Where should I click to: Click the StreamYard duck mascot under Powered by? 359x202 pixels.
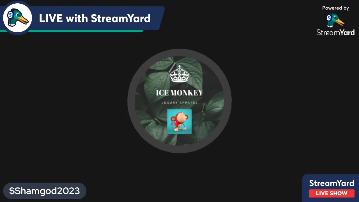[335, 20]
